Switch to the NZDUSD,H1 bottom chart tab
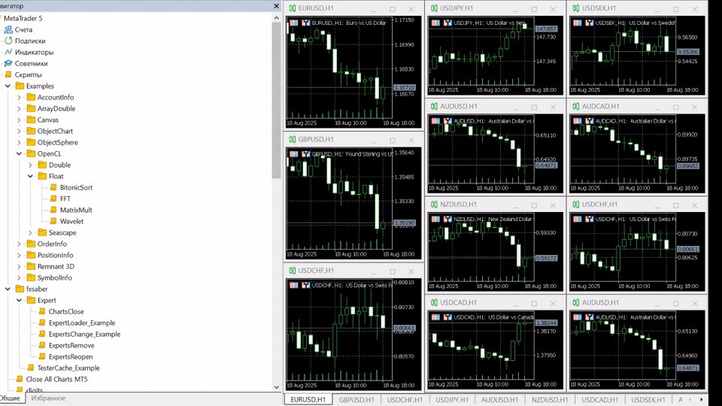 pos(550,399)
